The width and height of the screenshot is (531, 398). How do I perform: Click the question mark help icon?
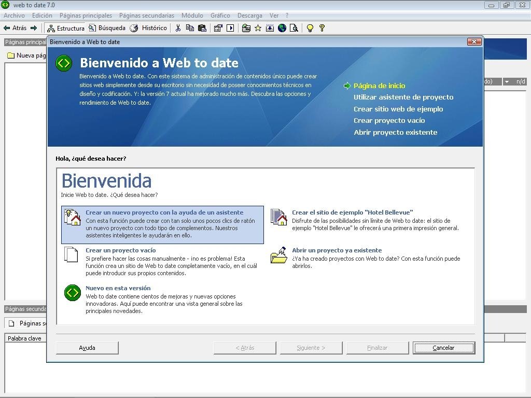click(322, 28)
